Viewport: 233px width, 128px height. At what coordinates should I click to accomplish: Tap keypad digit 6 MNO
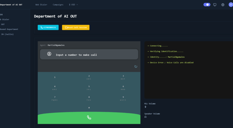(x=123, y=88)
